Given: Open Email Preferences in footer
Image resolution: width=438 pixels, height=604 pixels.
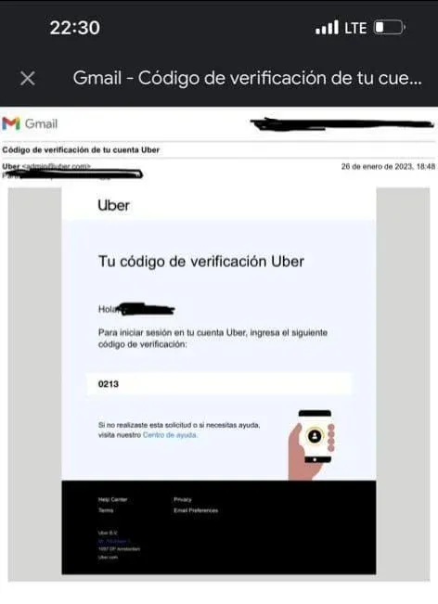Looking at the screenshot, I should (196, 510).
